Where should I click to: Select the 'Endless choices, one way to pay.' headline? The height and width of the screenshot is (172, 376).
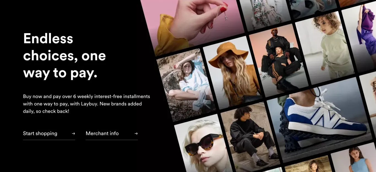[x=64, y=56]
